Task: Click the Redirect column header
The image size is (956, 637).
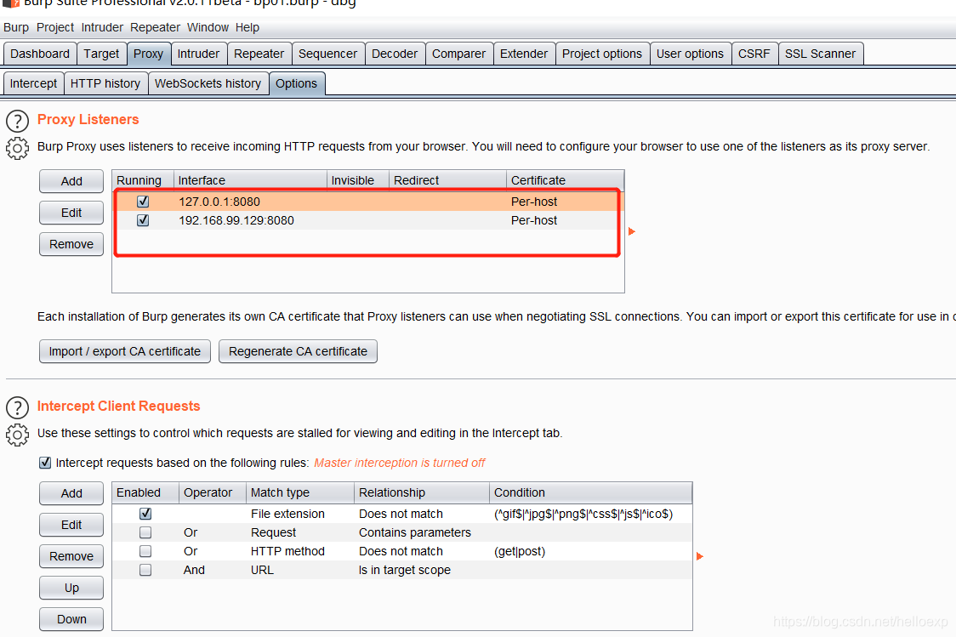Action: click(447, 179)
